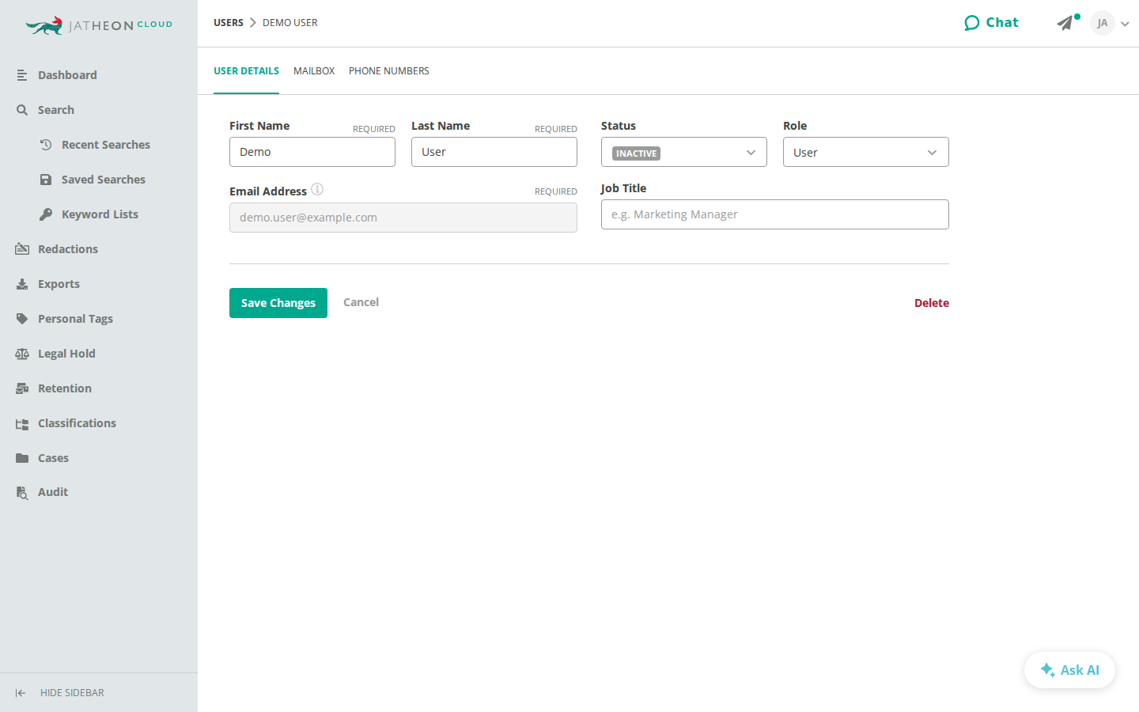Click the Retention icon in sidebar
The height and width of the screenshot is (712, 1139).
22,388
